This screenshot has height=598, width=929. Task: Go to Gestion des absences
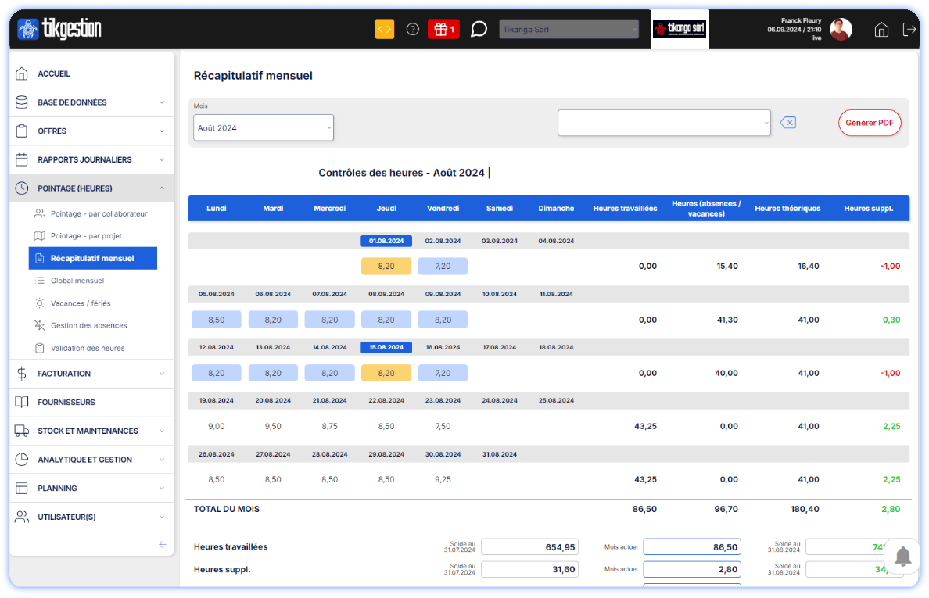88,325
